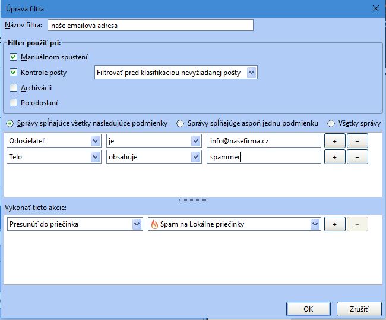
Task: Click minus button in Odosielateľ condition row
Action: (357, 141)
